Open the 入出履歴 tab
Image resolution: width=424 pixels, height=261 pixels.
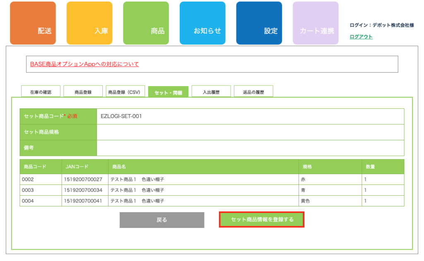pos(211,92)
